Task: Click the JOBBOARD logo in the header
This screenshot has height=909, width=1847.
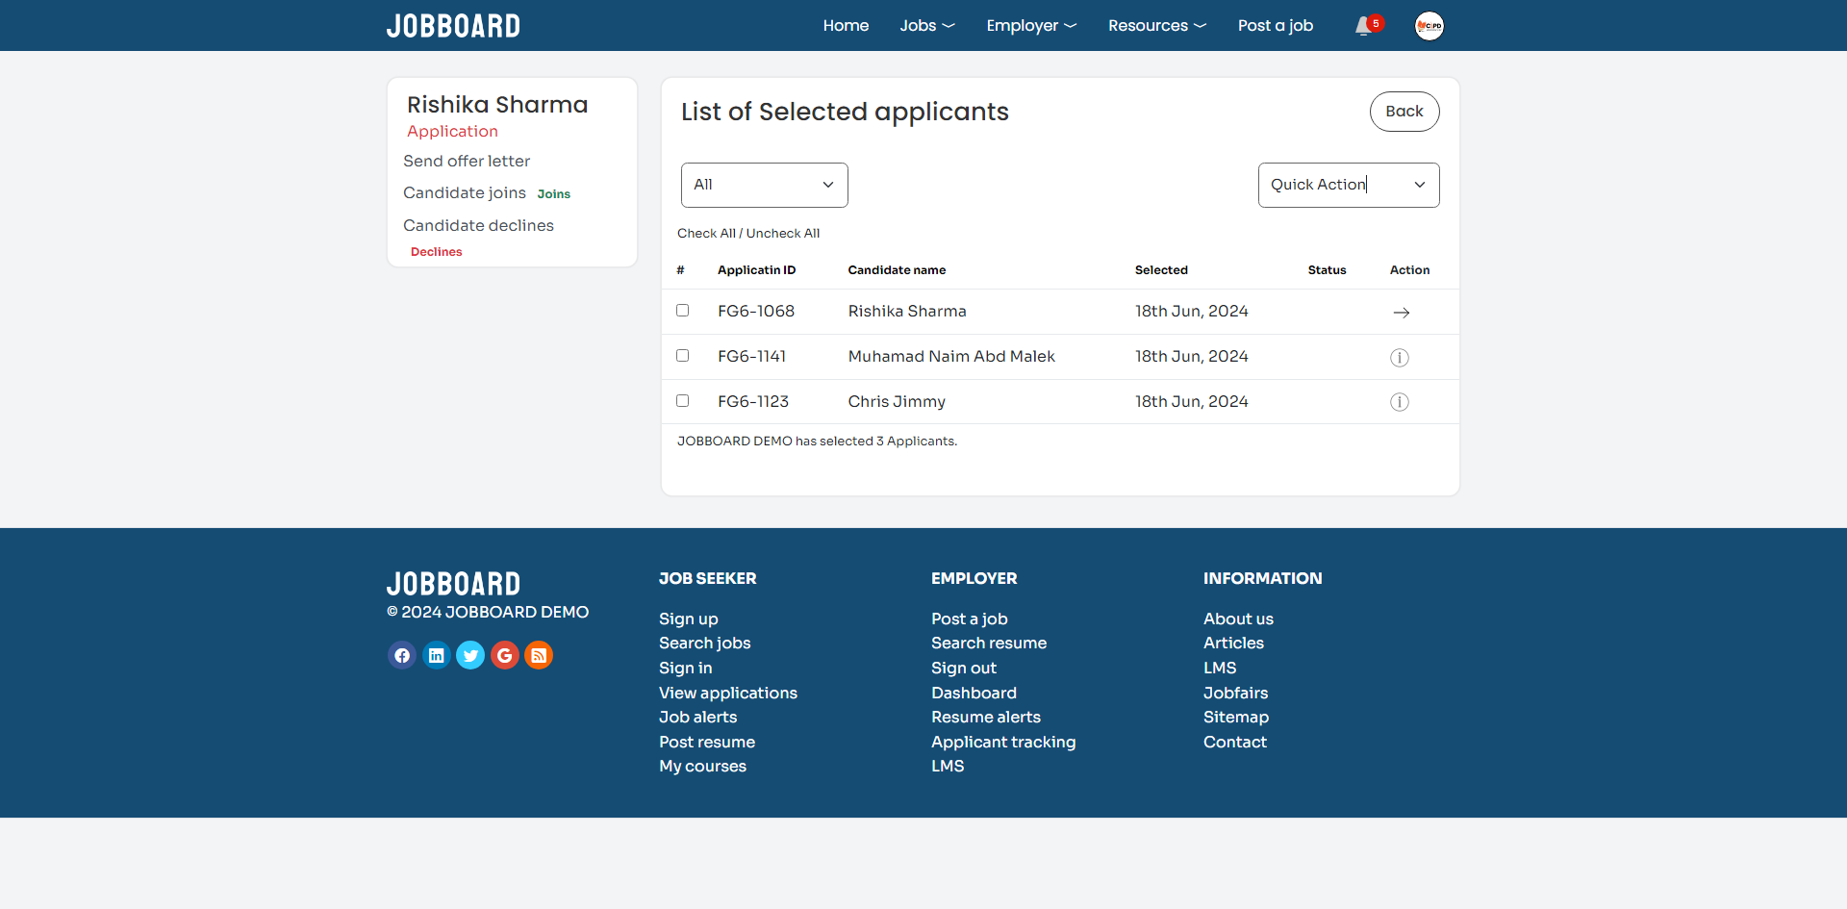Action: [x=453, y=26]
